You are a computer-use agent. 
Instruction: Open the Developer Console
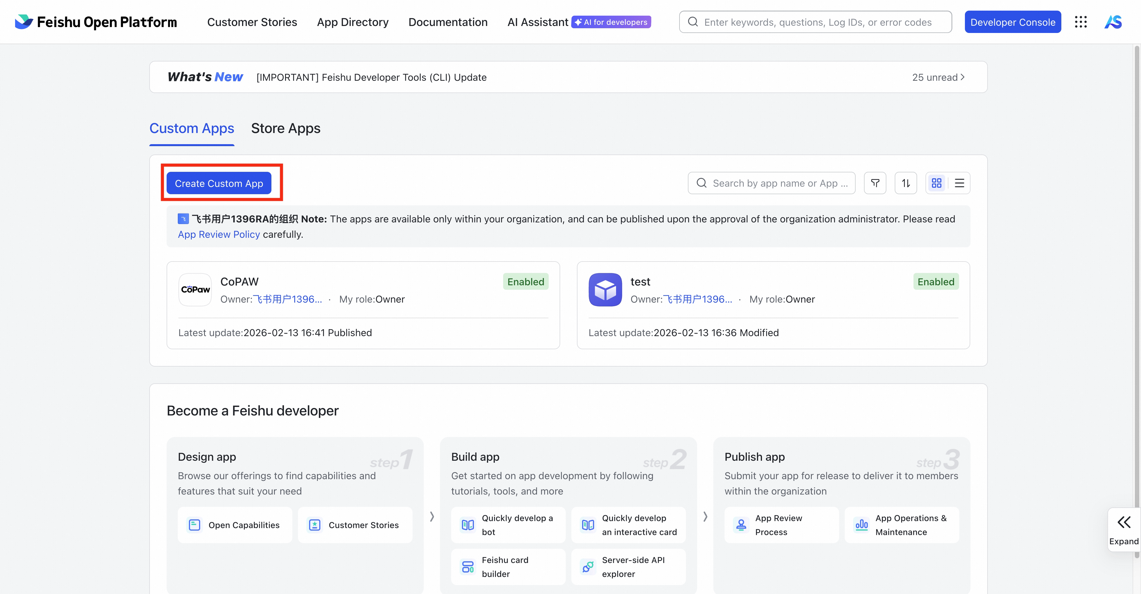click(x=1012, y=22)
